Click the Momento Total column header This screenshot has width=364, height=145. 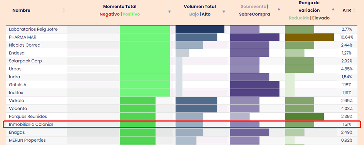click(x=120, y=7)
